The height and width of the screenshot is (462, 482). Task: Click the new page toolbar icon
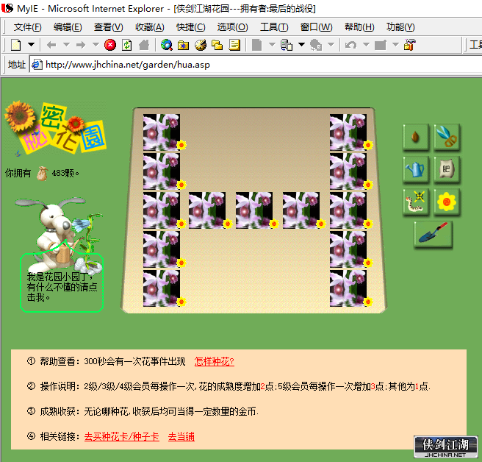[x=16, y=45]
